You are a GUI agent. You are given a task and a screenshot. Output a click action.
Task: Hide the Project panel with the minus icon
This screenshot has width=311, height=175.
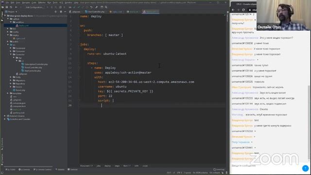tap(65, 12)
